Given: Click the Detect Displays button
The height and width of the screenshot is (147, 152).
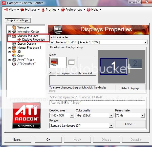Looking at the screenshot, I should (130, 88).
